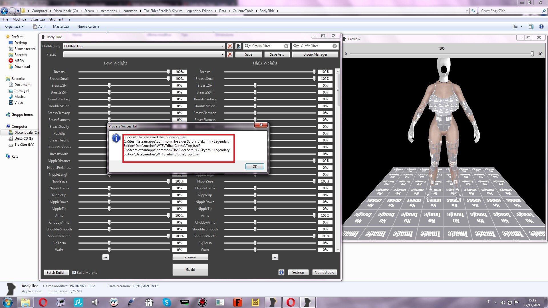Image resolution: width=548 pixels, height=308 pixels.
Task: Expand the path arrow after BodySlide
Action: [x=278, y=11]
